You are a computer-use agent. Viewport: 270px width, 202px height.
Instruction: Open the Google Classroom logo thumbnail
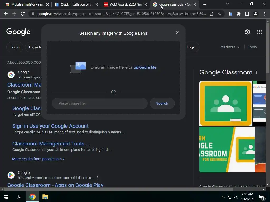click(226, 104)
